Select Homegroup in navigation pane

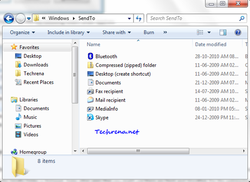(x=33, y=152)
